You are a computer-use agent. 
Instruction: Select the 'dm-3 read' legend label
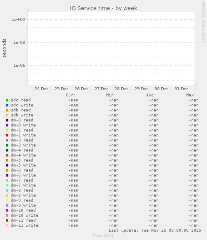(x=22, y=140)
